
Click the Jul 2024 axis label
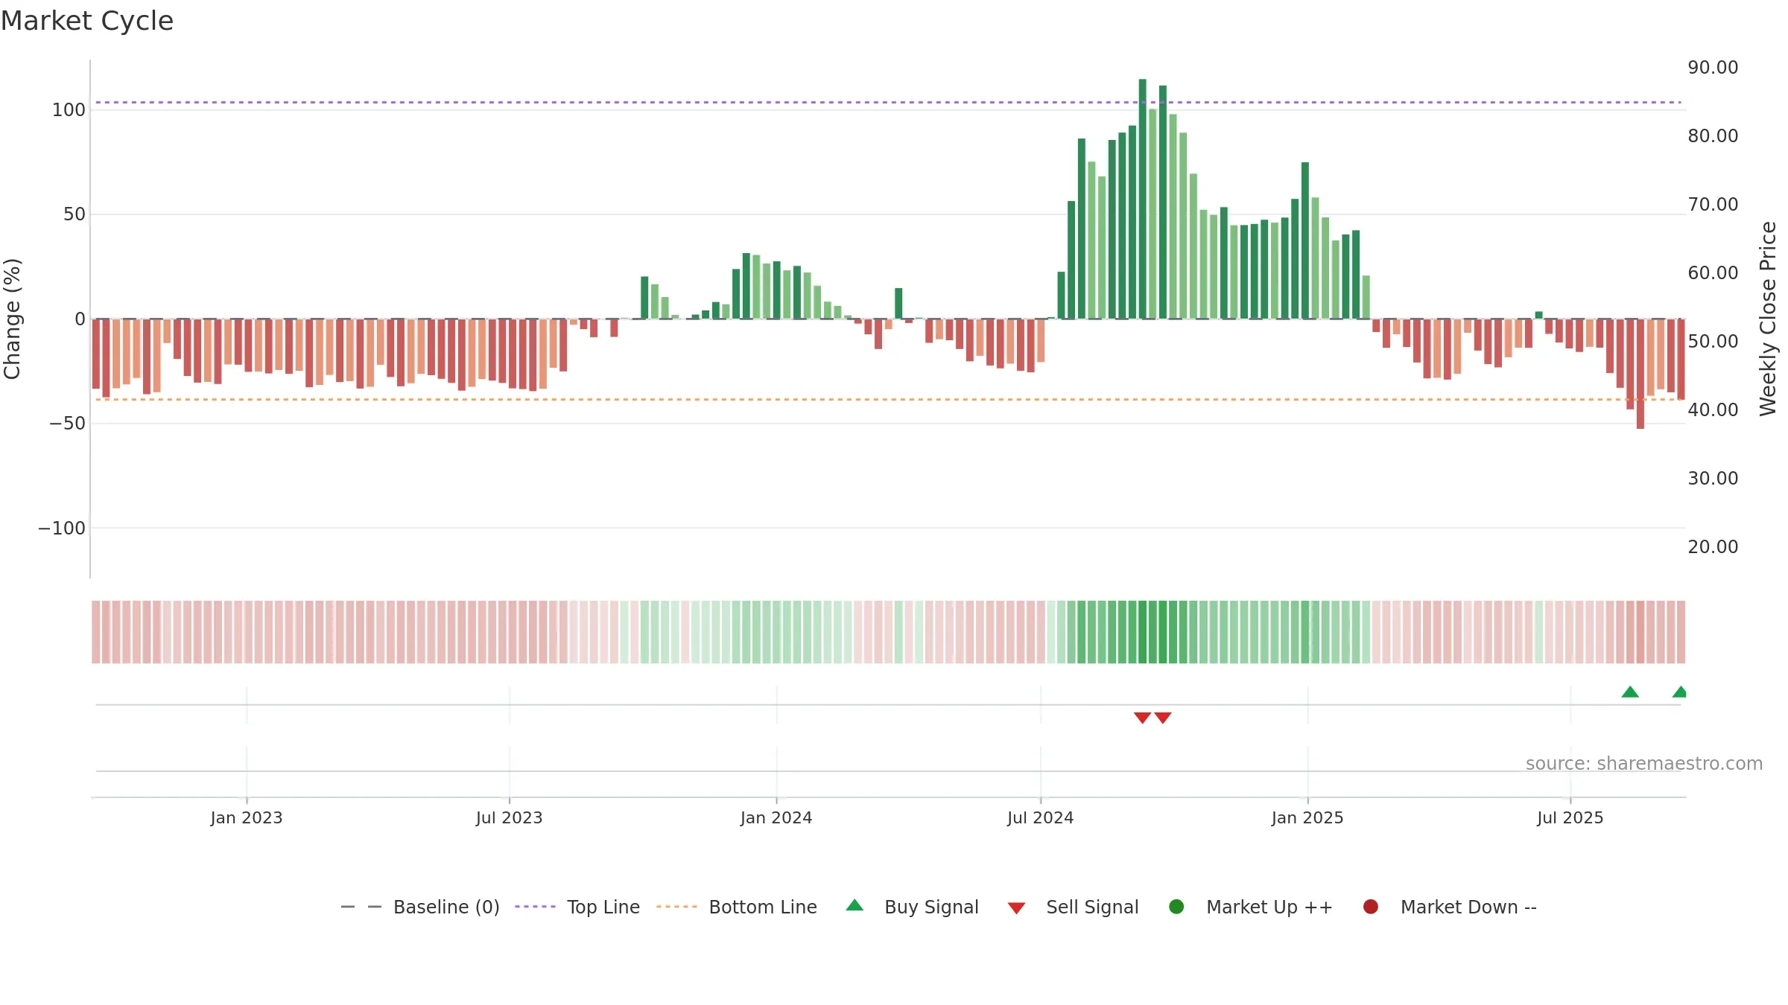click(x=1041, y=817)
